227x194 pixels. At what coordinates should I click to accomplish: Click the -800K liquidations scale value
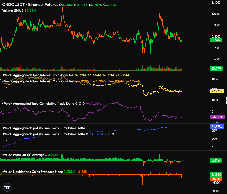pyautogui.click(x=216, y=191)
